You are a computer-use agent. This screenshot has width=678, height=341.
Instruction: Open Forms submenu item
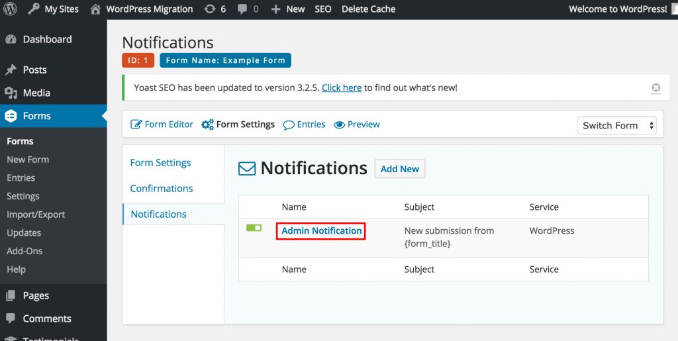coord(20,141)
